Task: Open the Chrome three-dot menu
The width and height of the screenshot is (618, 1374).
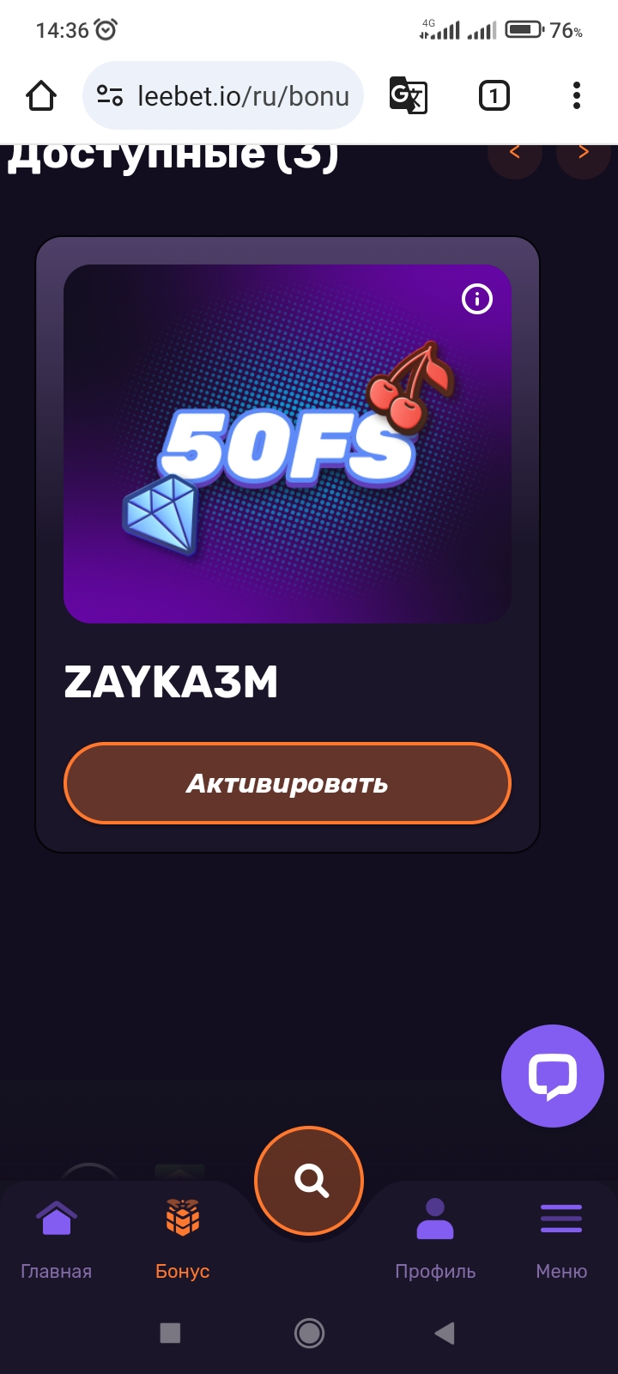Action: 577,95
